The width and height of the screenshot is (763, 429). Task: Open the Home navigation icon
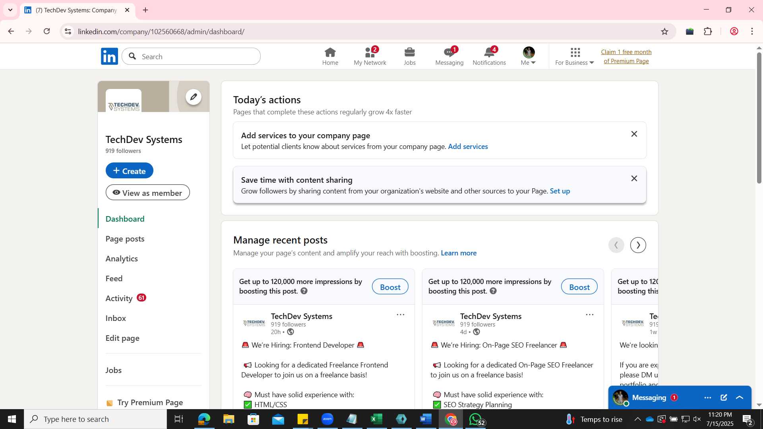coord(330,56)
